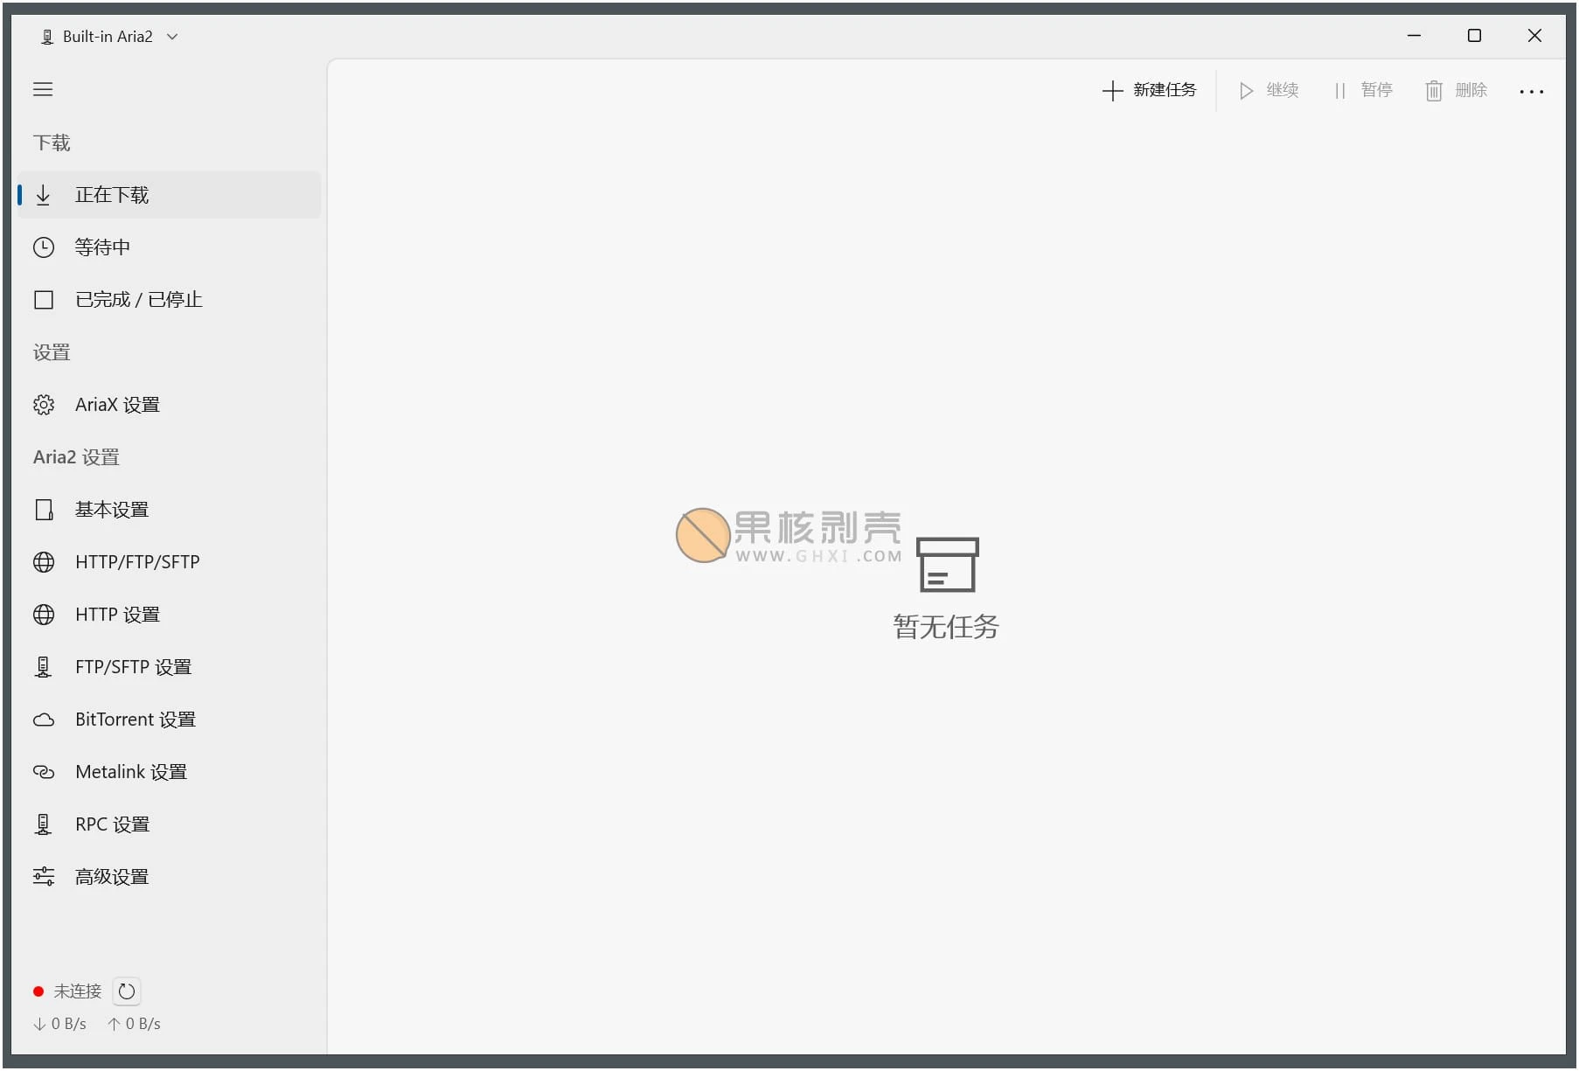
Task: Click the 暂停 pause button
Action: pyautogui.click(x=1363, y=90)
